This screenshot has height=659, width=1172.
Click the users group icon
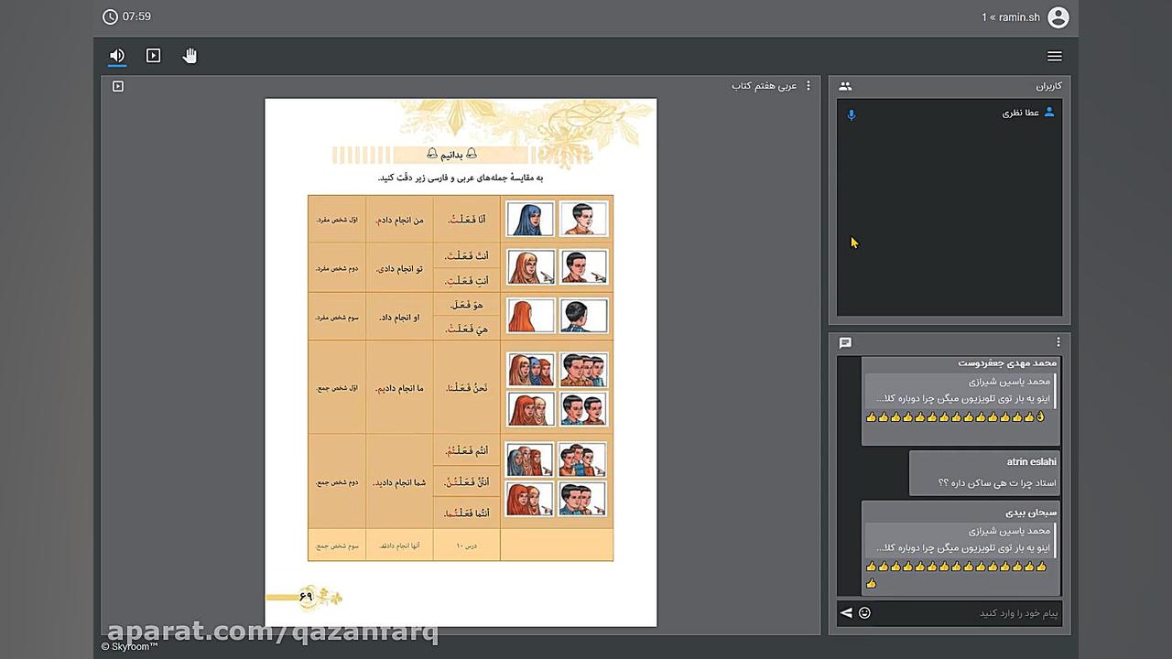point(845,86)
